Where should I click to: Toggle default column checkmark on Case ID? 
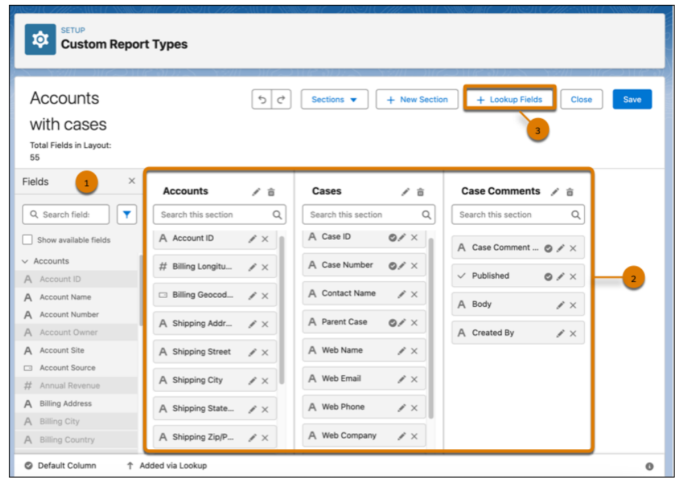[392, 238]
